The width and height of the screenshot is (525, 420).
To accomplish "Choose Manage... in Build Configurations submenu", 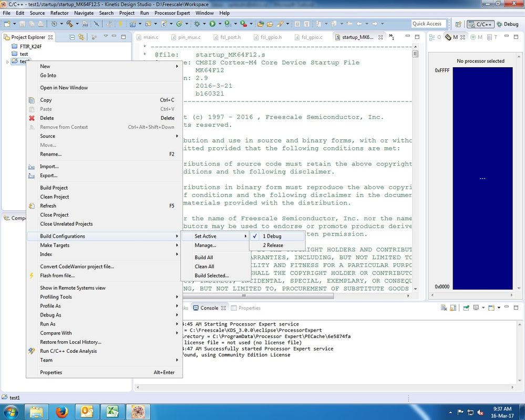I will tap(215, 245).
